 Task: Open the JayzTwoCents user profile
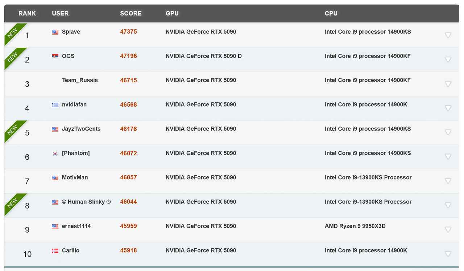pos(81,129)
